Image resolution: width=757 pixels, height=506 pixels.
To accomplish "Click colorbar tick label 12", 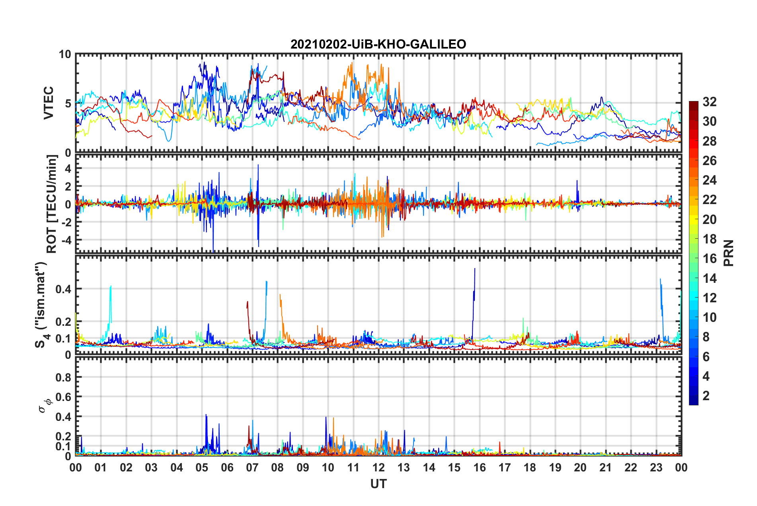I will [709, 298].
